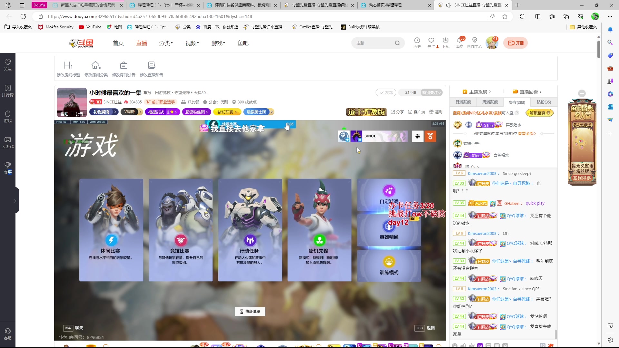Open the Edge sidebar Outlook icon

tap(610, 107)
